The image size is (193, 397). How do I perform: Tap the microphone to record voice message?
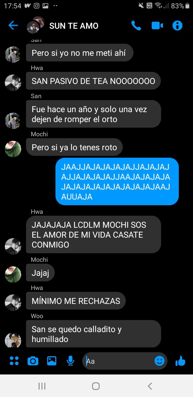pos(70,361)
